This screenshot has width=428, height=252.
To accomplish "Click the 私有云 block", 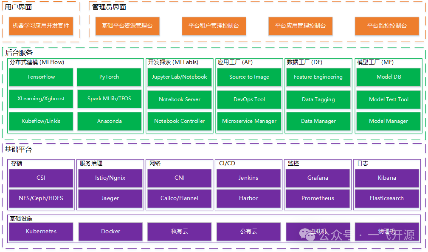I will click(179, 232).
